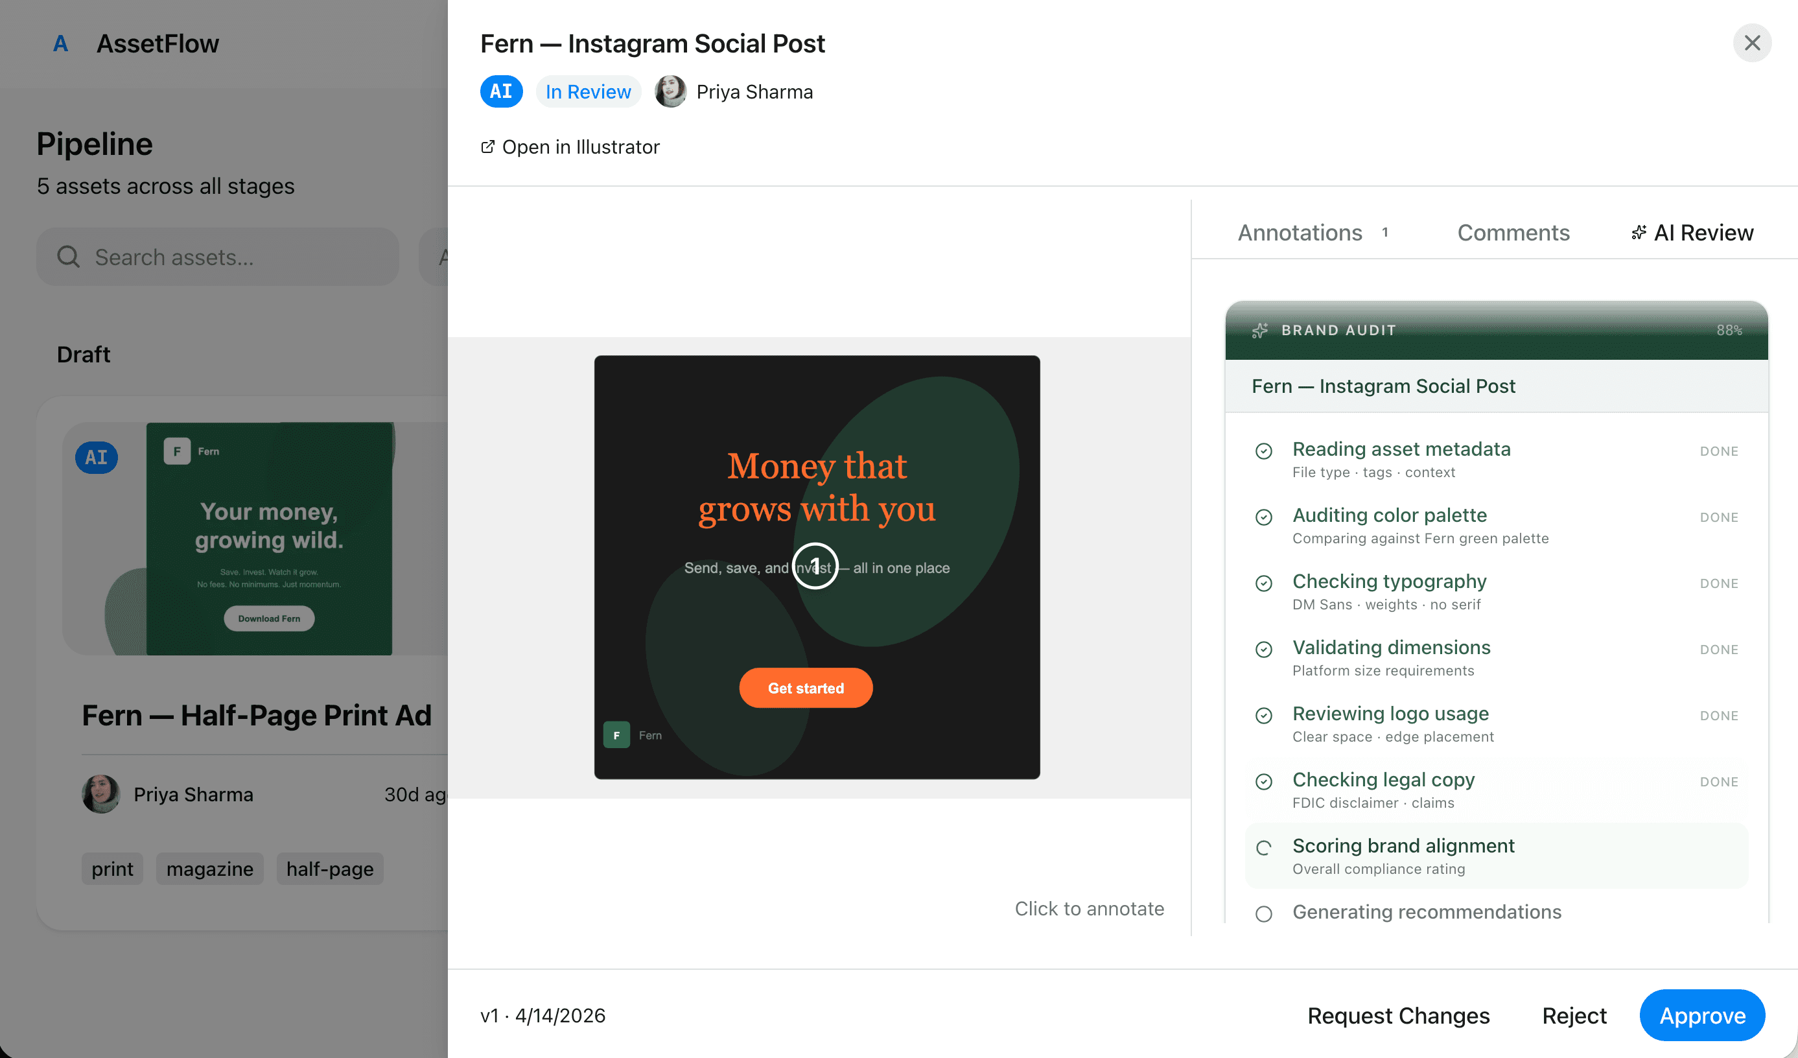The image size is (1798, 1058).
Task: Select the Checking typography step
Action: pyautogui.click(x=1496, y=592)
